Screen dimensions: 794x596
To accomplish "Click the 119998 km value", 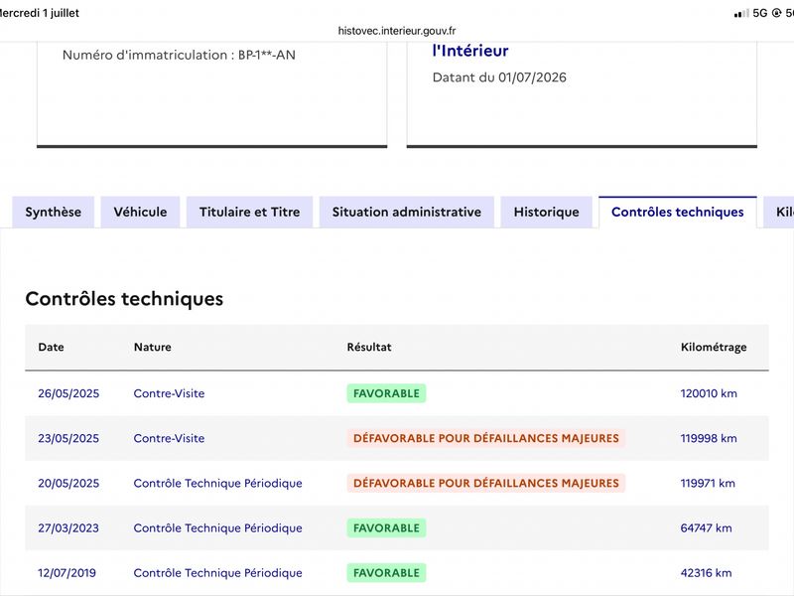I will pos(709,438).
